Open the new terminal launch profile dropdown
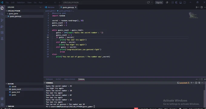The width and height of the screenshot is (206, 109). pos(193,83)
